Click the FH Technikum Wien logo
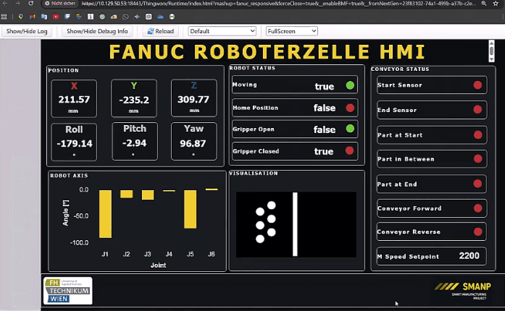 click(x=68, y=291)
